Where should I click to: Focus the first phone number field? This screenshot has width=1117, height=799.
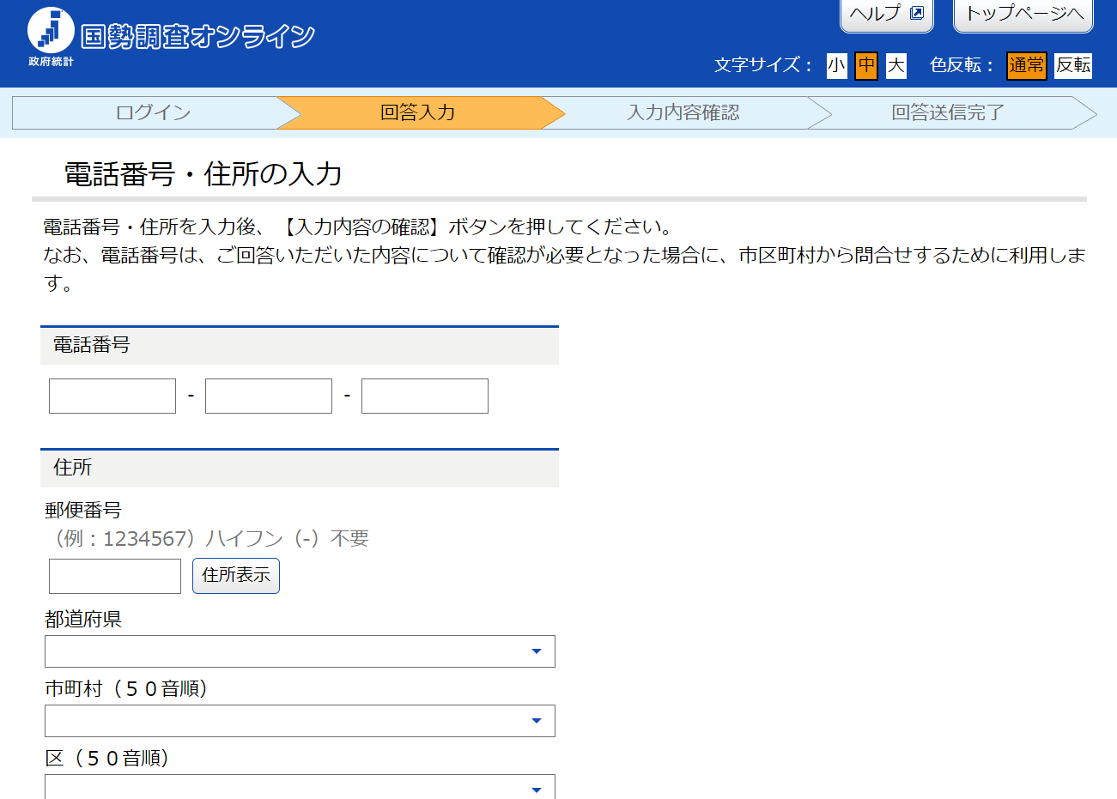112,396
